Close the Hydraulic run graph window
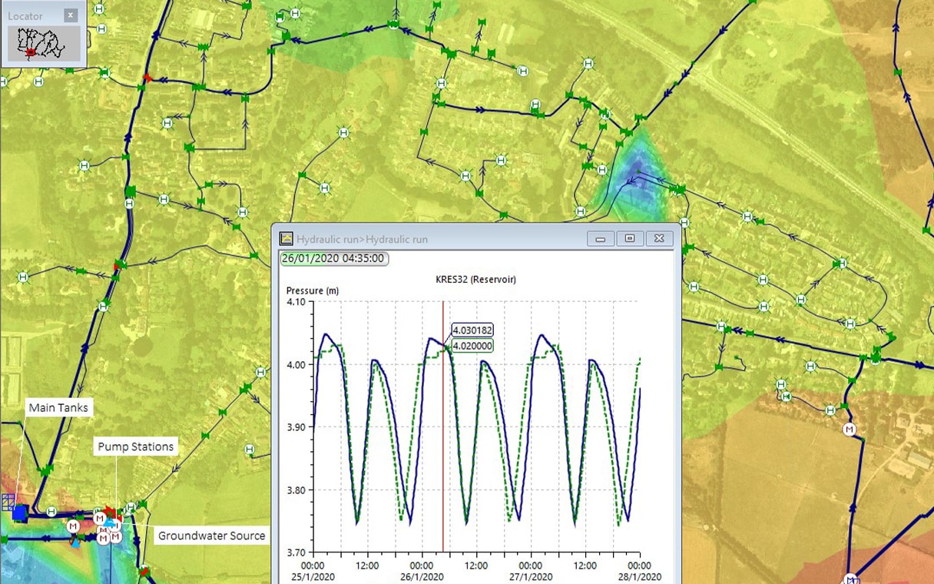This screenshot has height=584, width=934. [659, 239]
